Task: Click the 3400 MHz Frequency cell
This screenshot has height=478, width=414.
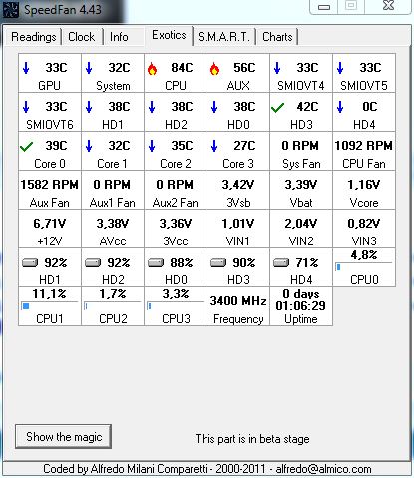Action: click(x=238, y=306)
